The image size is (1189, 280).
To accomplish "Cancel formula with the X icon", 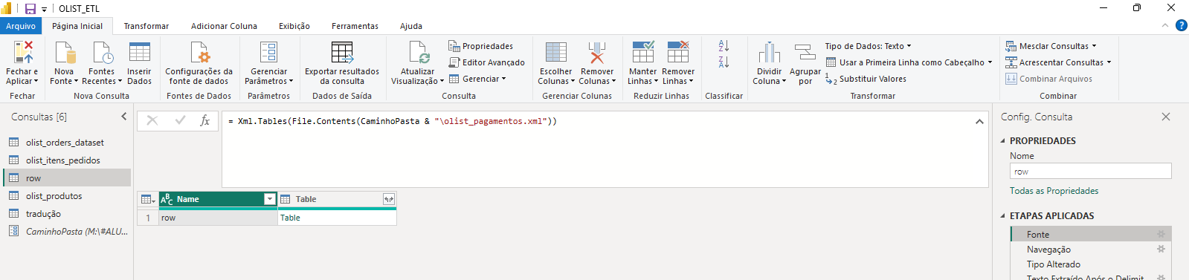I will 152,120.
